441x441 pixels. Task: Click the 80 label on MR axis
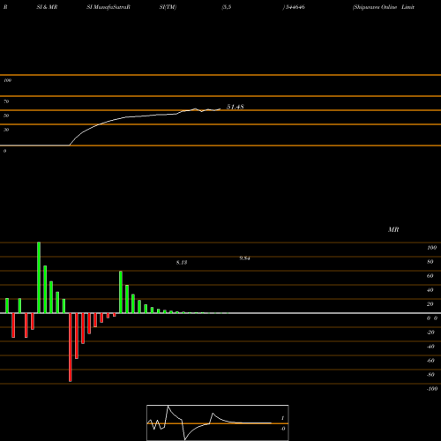point(430,262)
